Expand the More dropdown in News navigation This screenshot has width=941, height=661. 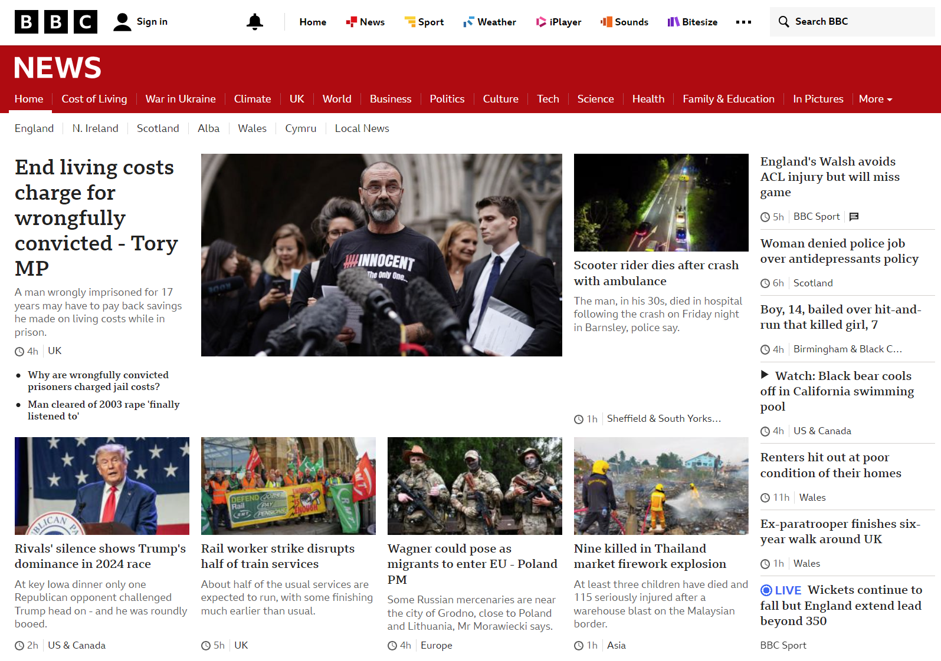pos(876,99)
